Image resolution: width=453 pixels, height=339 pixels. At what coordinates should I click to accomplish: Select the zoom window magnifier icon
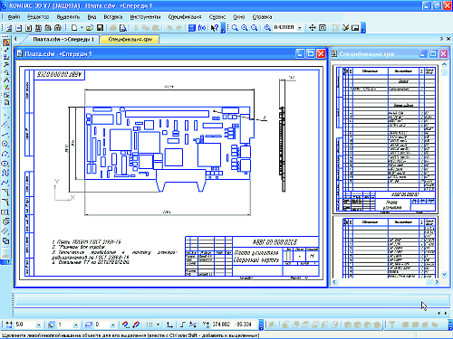(235, 28)
